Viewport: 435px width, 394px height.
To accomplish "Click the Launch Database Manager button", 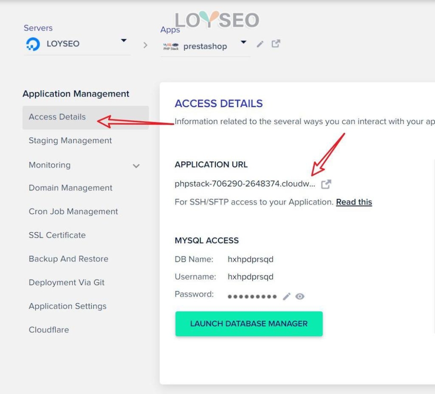I will coord(249,324).
